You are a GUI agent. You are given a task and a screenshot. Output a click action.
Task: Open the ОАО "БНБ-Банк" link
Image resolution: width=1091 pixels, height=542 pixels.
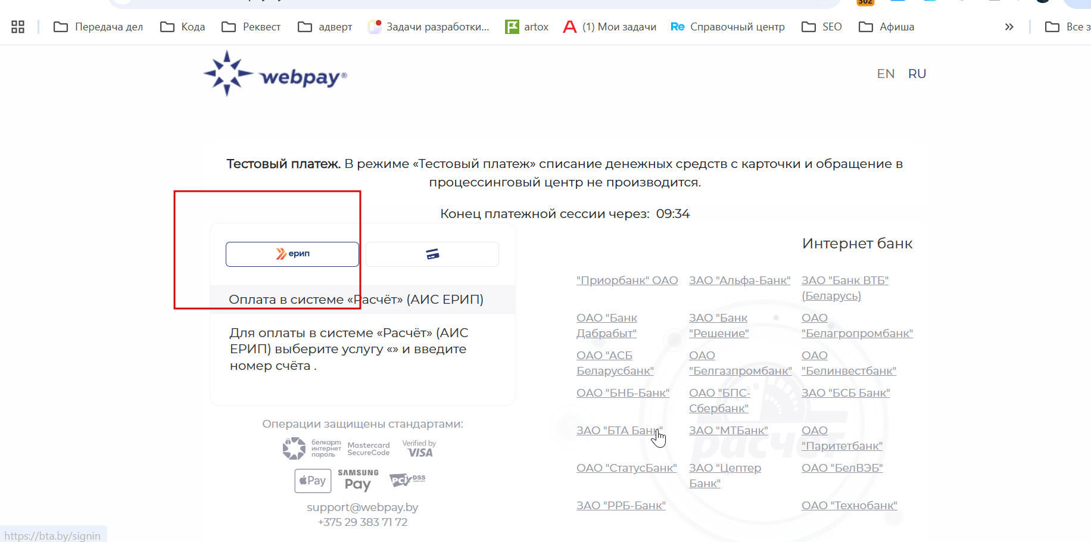click(x=623, y=393)
